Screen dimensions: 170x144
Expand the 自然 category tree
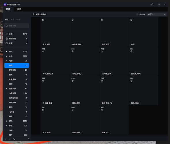(x=7, y=52)
